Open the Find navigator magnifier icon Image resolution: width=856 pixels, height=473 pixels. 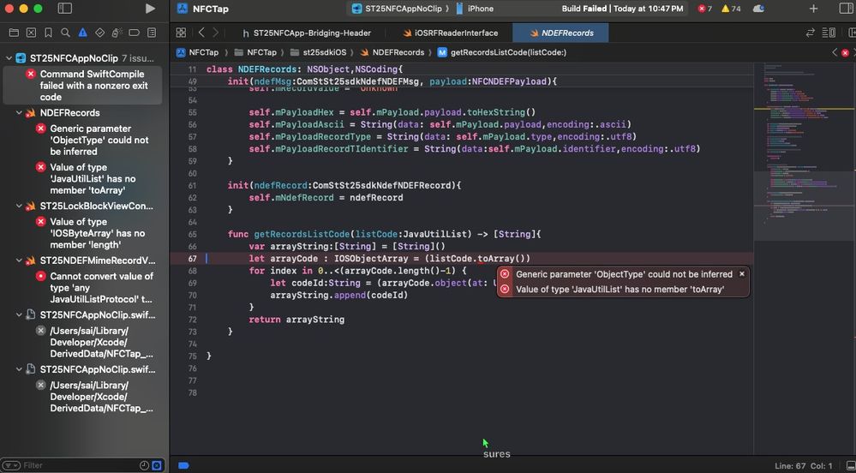tap(64, 33)
